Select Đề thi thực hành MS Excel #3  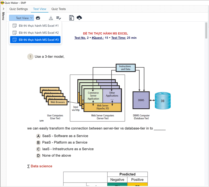(x=35, y=40)
